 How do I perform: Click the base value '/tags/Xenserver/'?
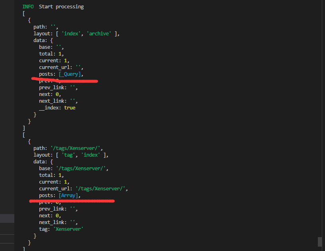point(79,169)
